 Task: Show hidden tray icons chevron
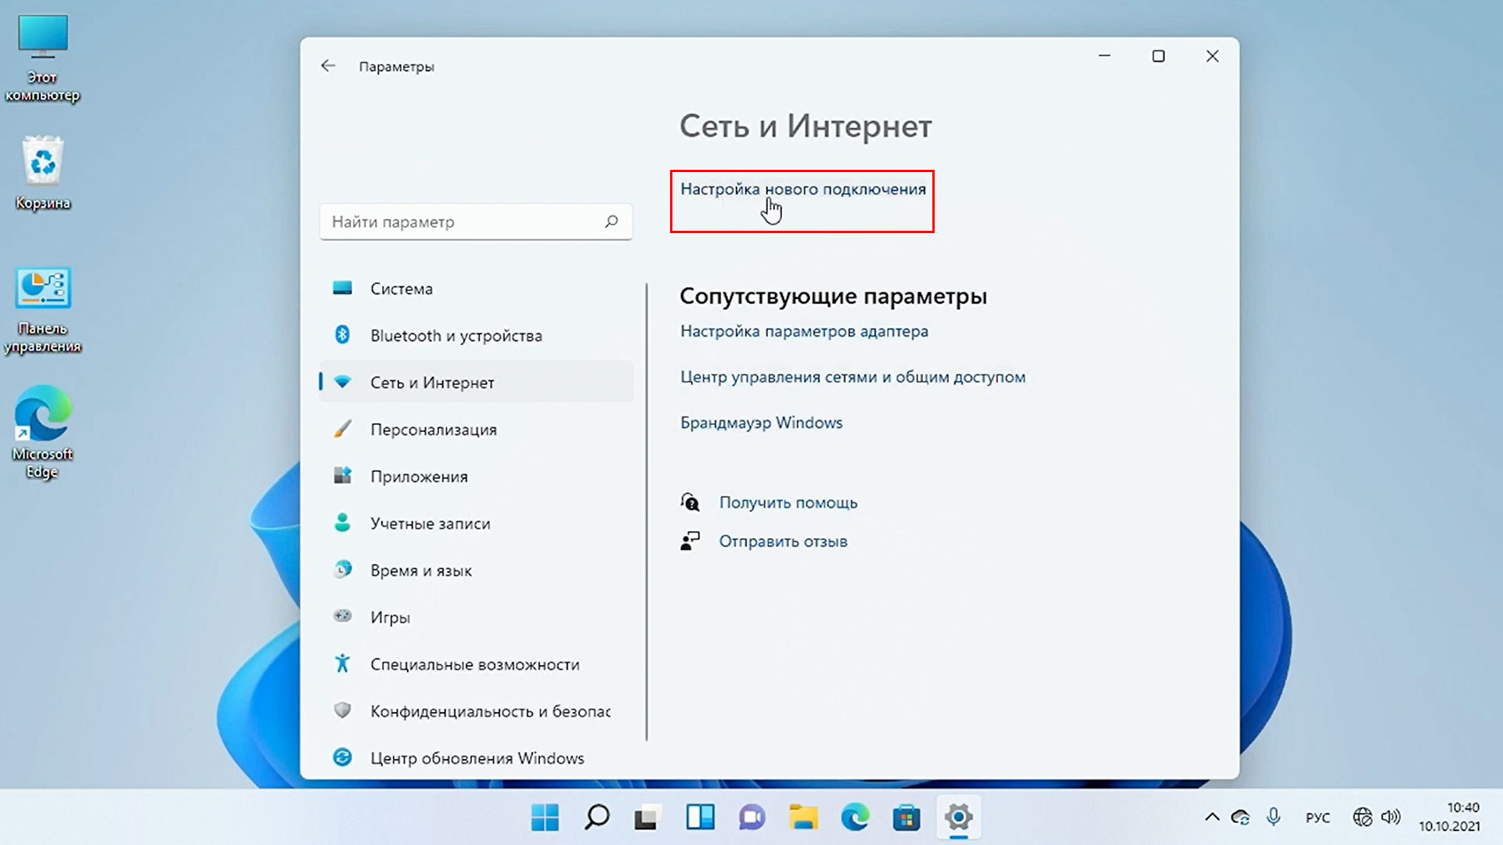[x=1212, y=818]
